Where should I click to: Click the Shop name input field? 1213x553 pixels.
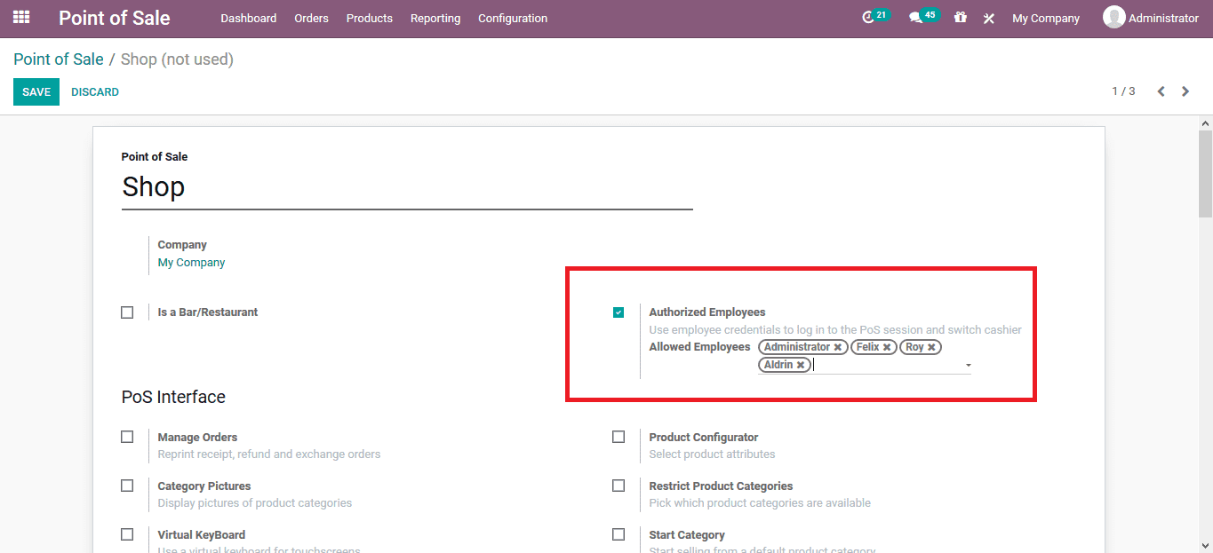(407, 187)
